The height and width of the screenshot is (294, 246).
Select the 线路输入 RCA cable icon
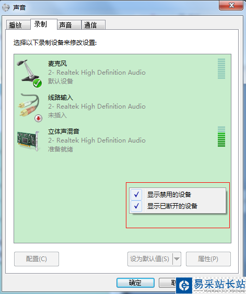point(30,107)
